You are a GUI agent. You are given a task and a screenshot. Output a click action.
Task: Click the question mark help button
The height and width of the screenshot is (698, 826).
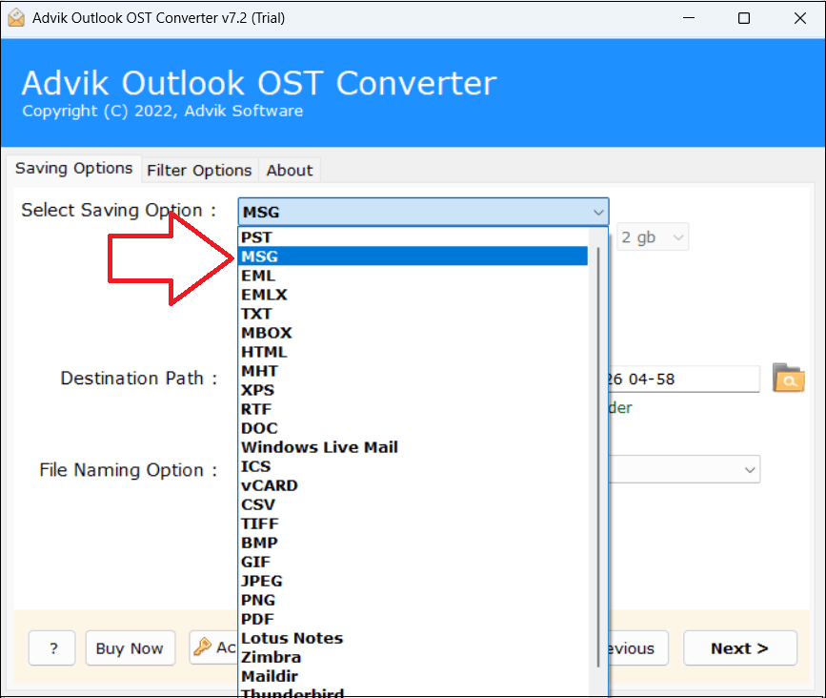(x=51, y=648)
